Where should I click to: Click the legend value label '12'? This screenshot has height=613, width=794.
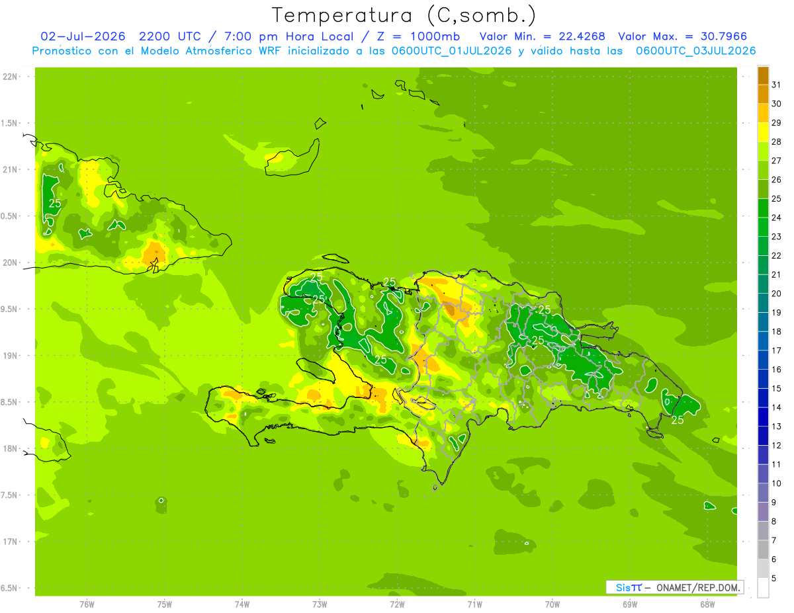pyautogui.click(x=777, y=445)
